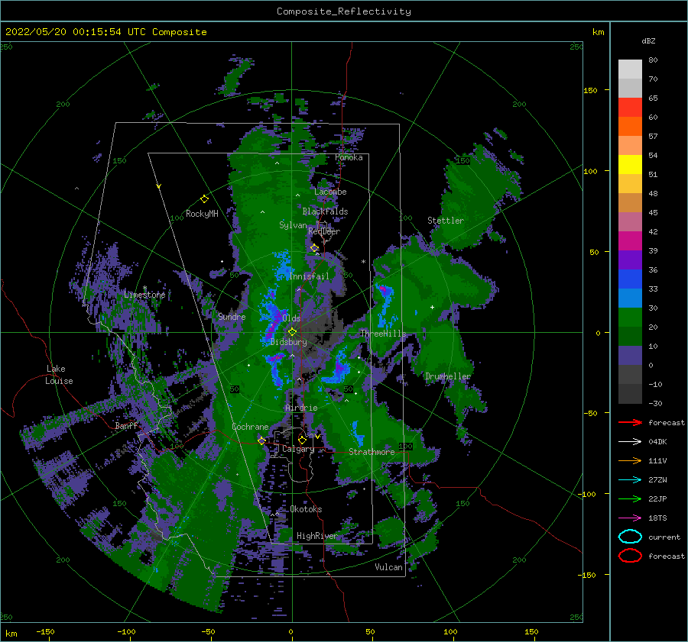Image resolution: width=688 pixels, height=642 pixels.
Task: Pick the blue 33–36 dBZ swatch
Action: (630, 279)
